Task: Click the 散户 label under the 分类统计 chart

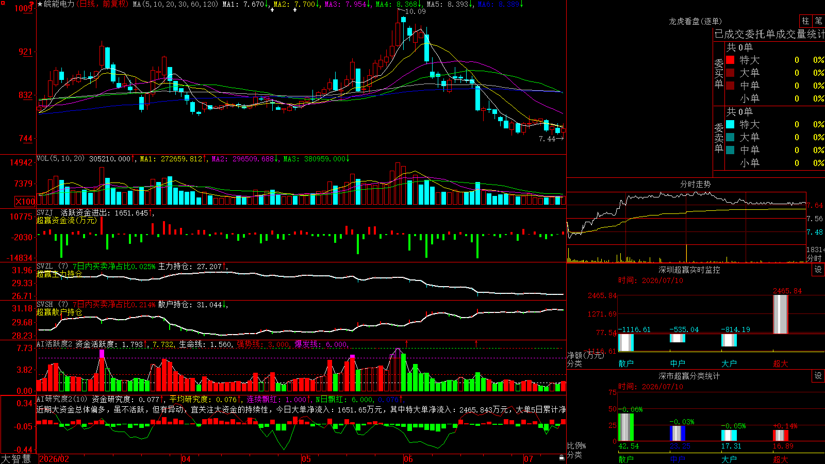Action: click(626, 459)
